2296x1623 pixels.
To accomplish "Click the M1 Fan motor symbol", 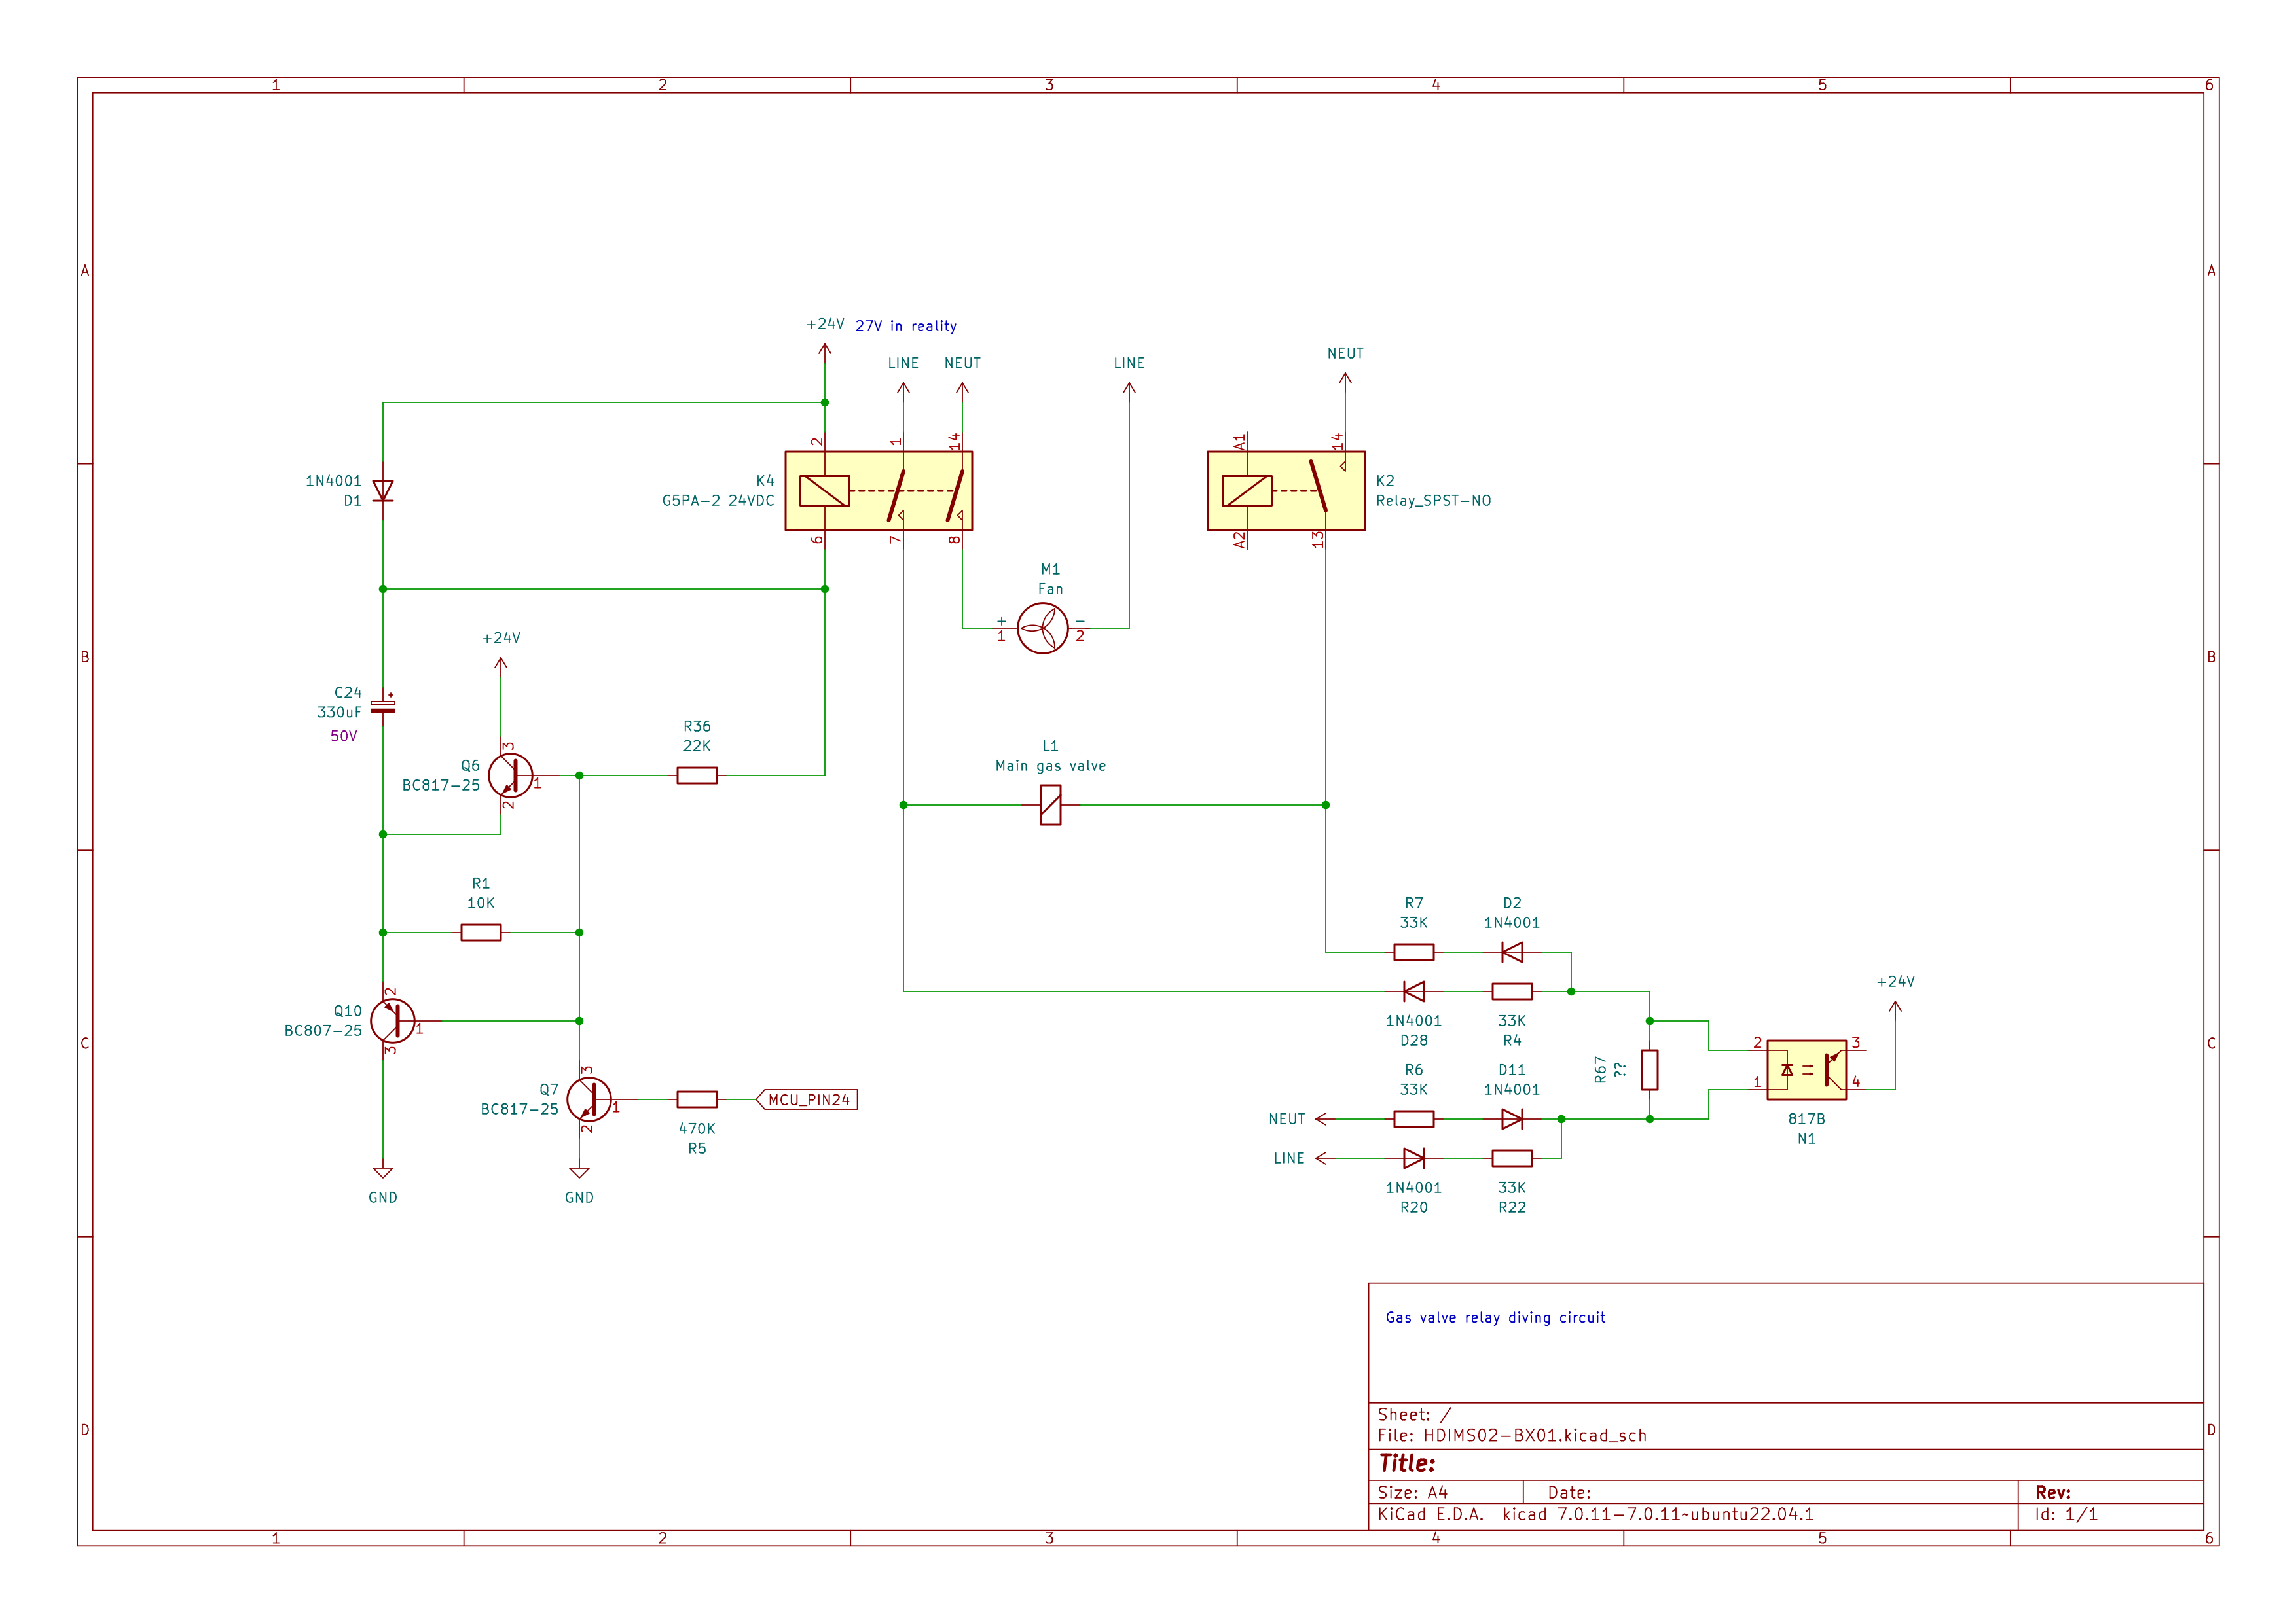I will [x=1042, y=629].
